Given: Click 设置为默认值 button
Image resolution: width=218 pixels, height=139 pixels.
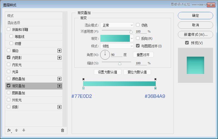Looking at the screenshot, I should click(108, 72).
